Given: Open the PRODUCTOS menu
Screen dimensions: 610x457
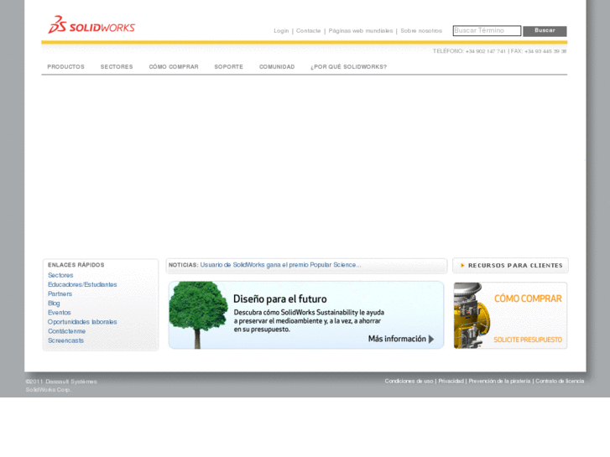Looking at the screenshot, I should tap(65, 67).
